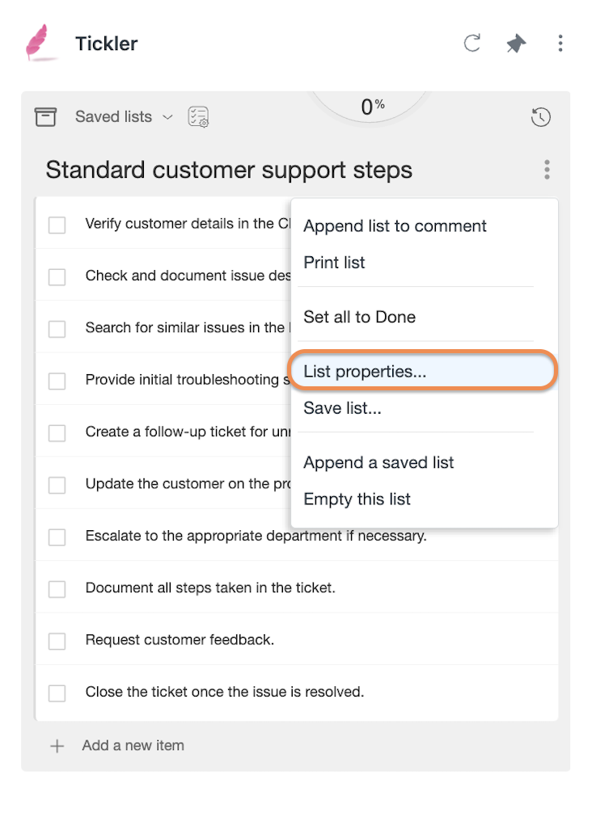Tick 'Close the ticket once resolved' checkbox
The height and width of the screenshot is (813, 592).
57,693
